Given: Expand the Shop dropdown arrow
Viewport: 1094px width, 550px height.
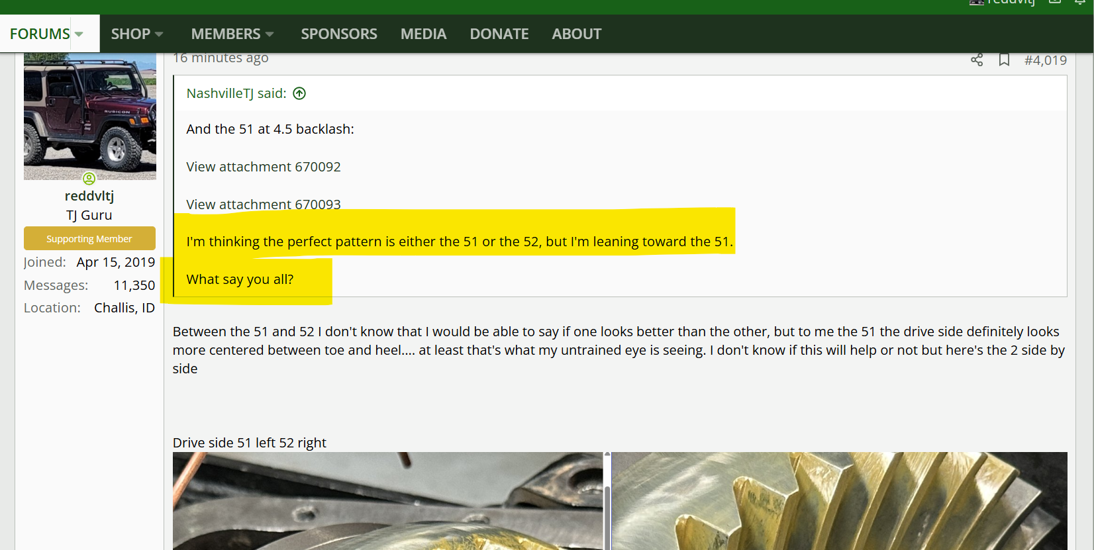Looking at the screenshot, I should click(x=159, y=34).
